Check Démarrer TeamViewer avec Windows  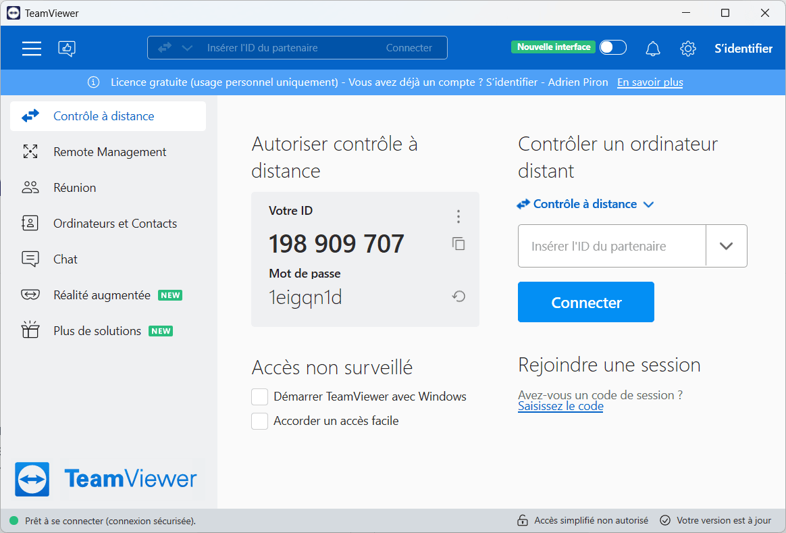260,397
